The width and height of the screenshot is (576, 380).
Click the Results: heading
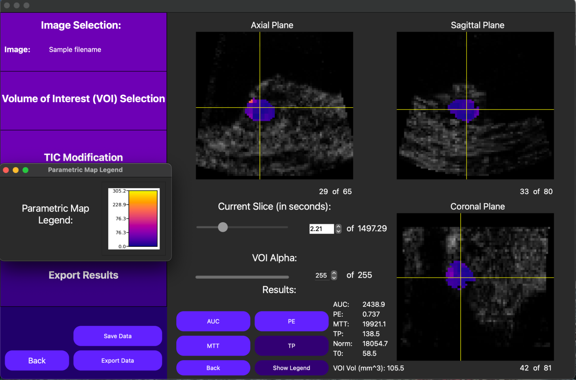(279, 290)
